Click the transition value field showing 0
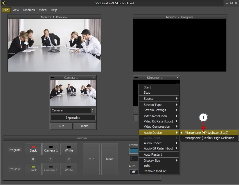The width and height of the screenshot is (239, 185). pos(134,158)
